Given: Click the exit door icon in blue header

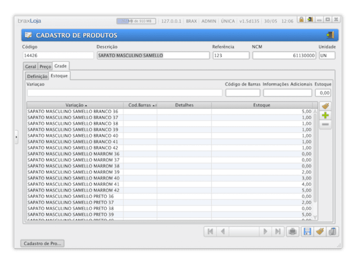Looking at the screenshot, I should point(330,35).
